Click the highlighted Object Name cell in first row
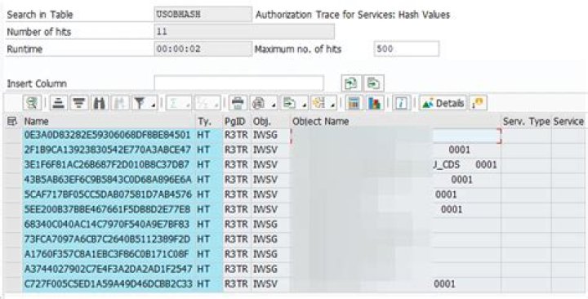588x299 pixels. coord(395,136)
